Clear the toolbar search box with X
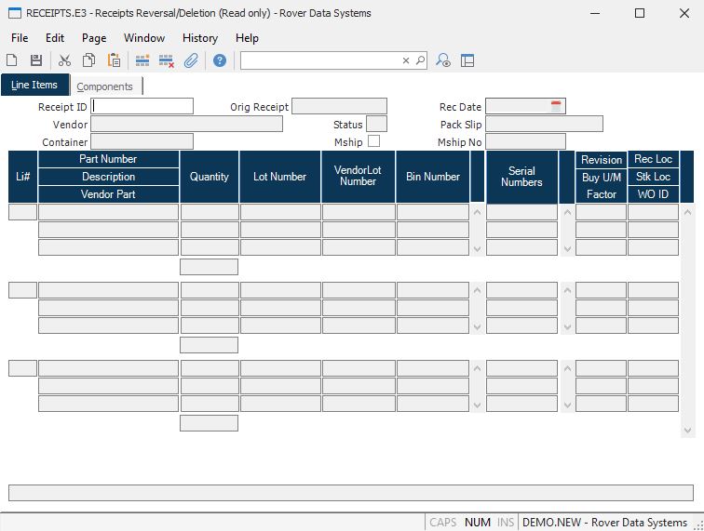This screenshot has width=704, height=531. pos(406,60)
